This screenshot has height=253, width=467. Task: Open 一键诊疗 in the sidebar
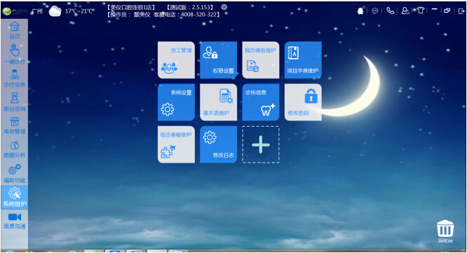(15, 54)
